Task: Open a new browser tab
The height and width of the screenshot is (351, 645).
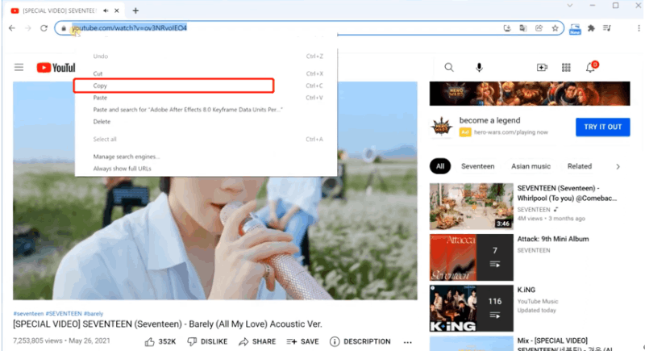Action: pyautogui.click(x=135, y=10)
